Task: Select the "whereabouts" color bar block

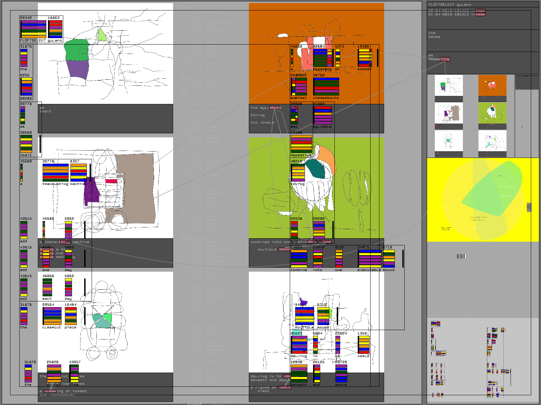Action: coord(326,87)
